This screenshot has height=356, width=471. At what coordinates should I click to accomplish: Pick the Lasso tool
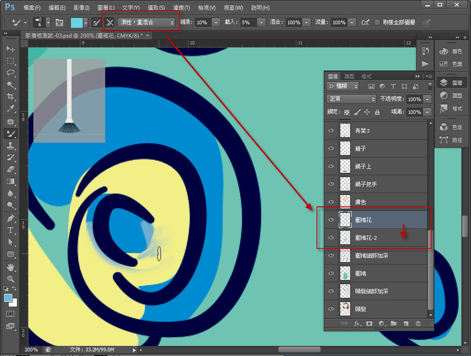(10, 73)
